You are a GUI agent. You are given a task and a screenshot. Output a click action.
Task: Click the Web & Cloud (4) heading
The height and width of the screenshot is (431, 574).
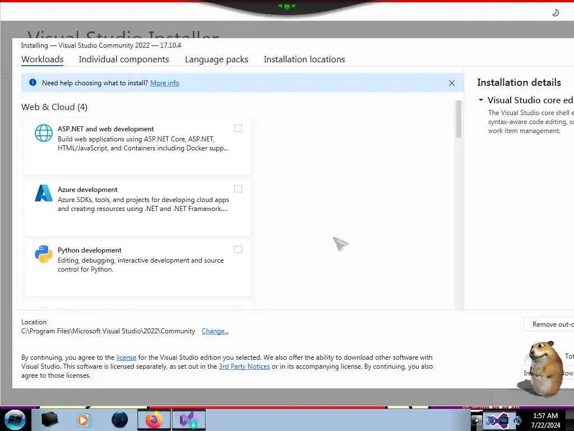pyautogui.click(x=54, y=107)
